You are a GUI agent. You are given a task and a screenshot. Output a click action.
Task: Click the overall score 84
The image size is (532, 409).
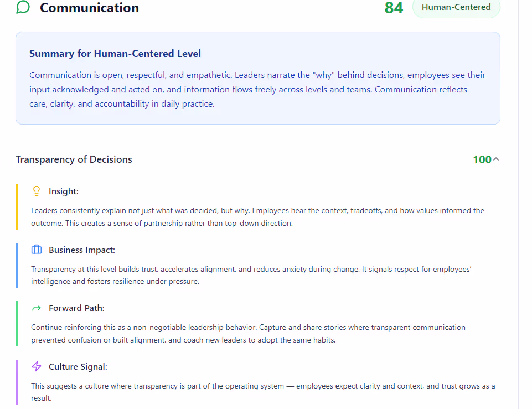(394, 8)
